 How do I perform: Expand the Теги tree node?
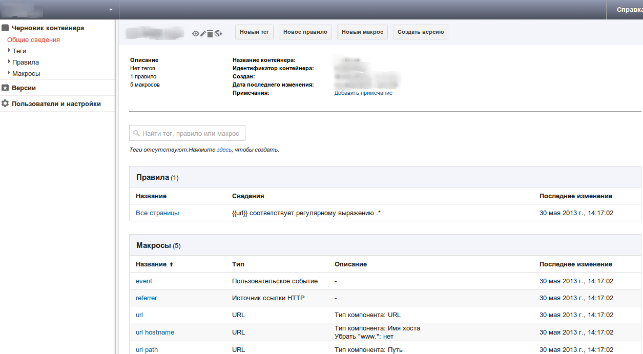(x=9, y=51)
